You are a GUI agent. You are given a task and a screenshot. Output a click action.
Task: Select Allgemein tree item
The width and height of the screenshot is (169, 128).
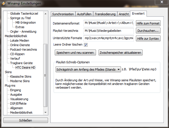17,108
